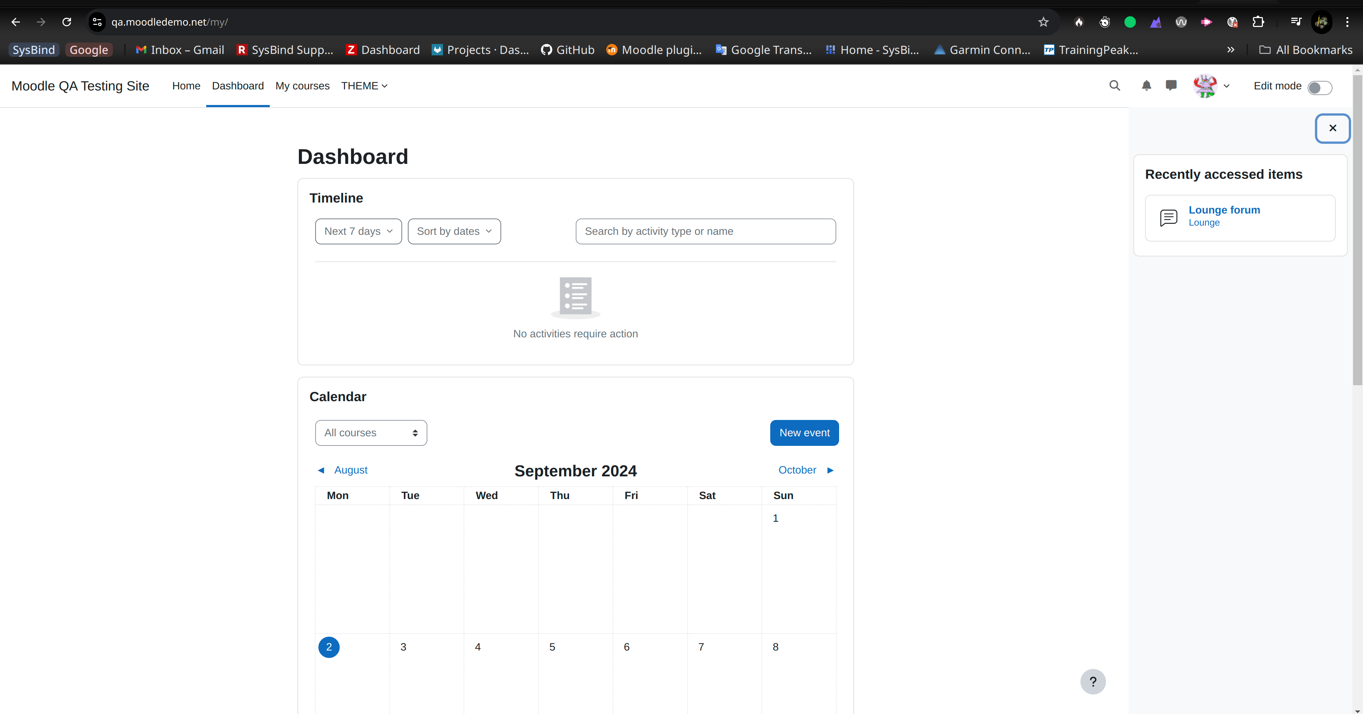Expand the user menu chevron
The width and height of the screenshot is (1363, 714).
[1226, 86]
